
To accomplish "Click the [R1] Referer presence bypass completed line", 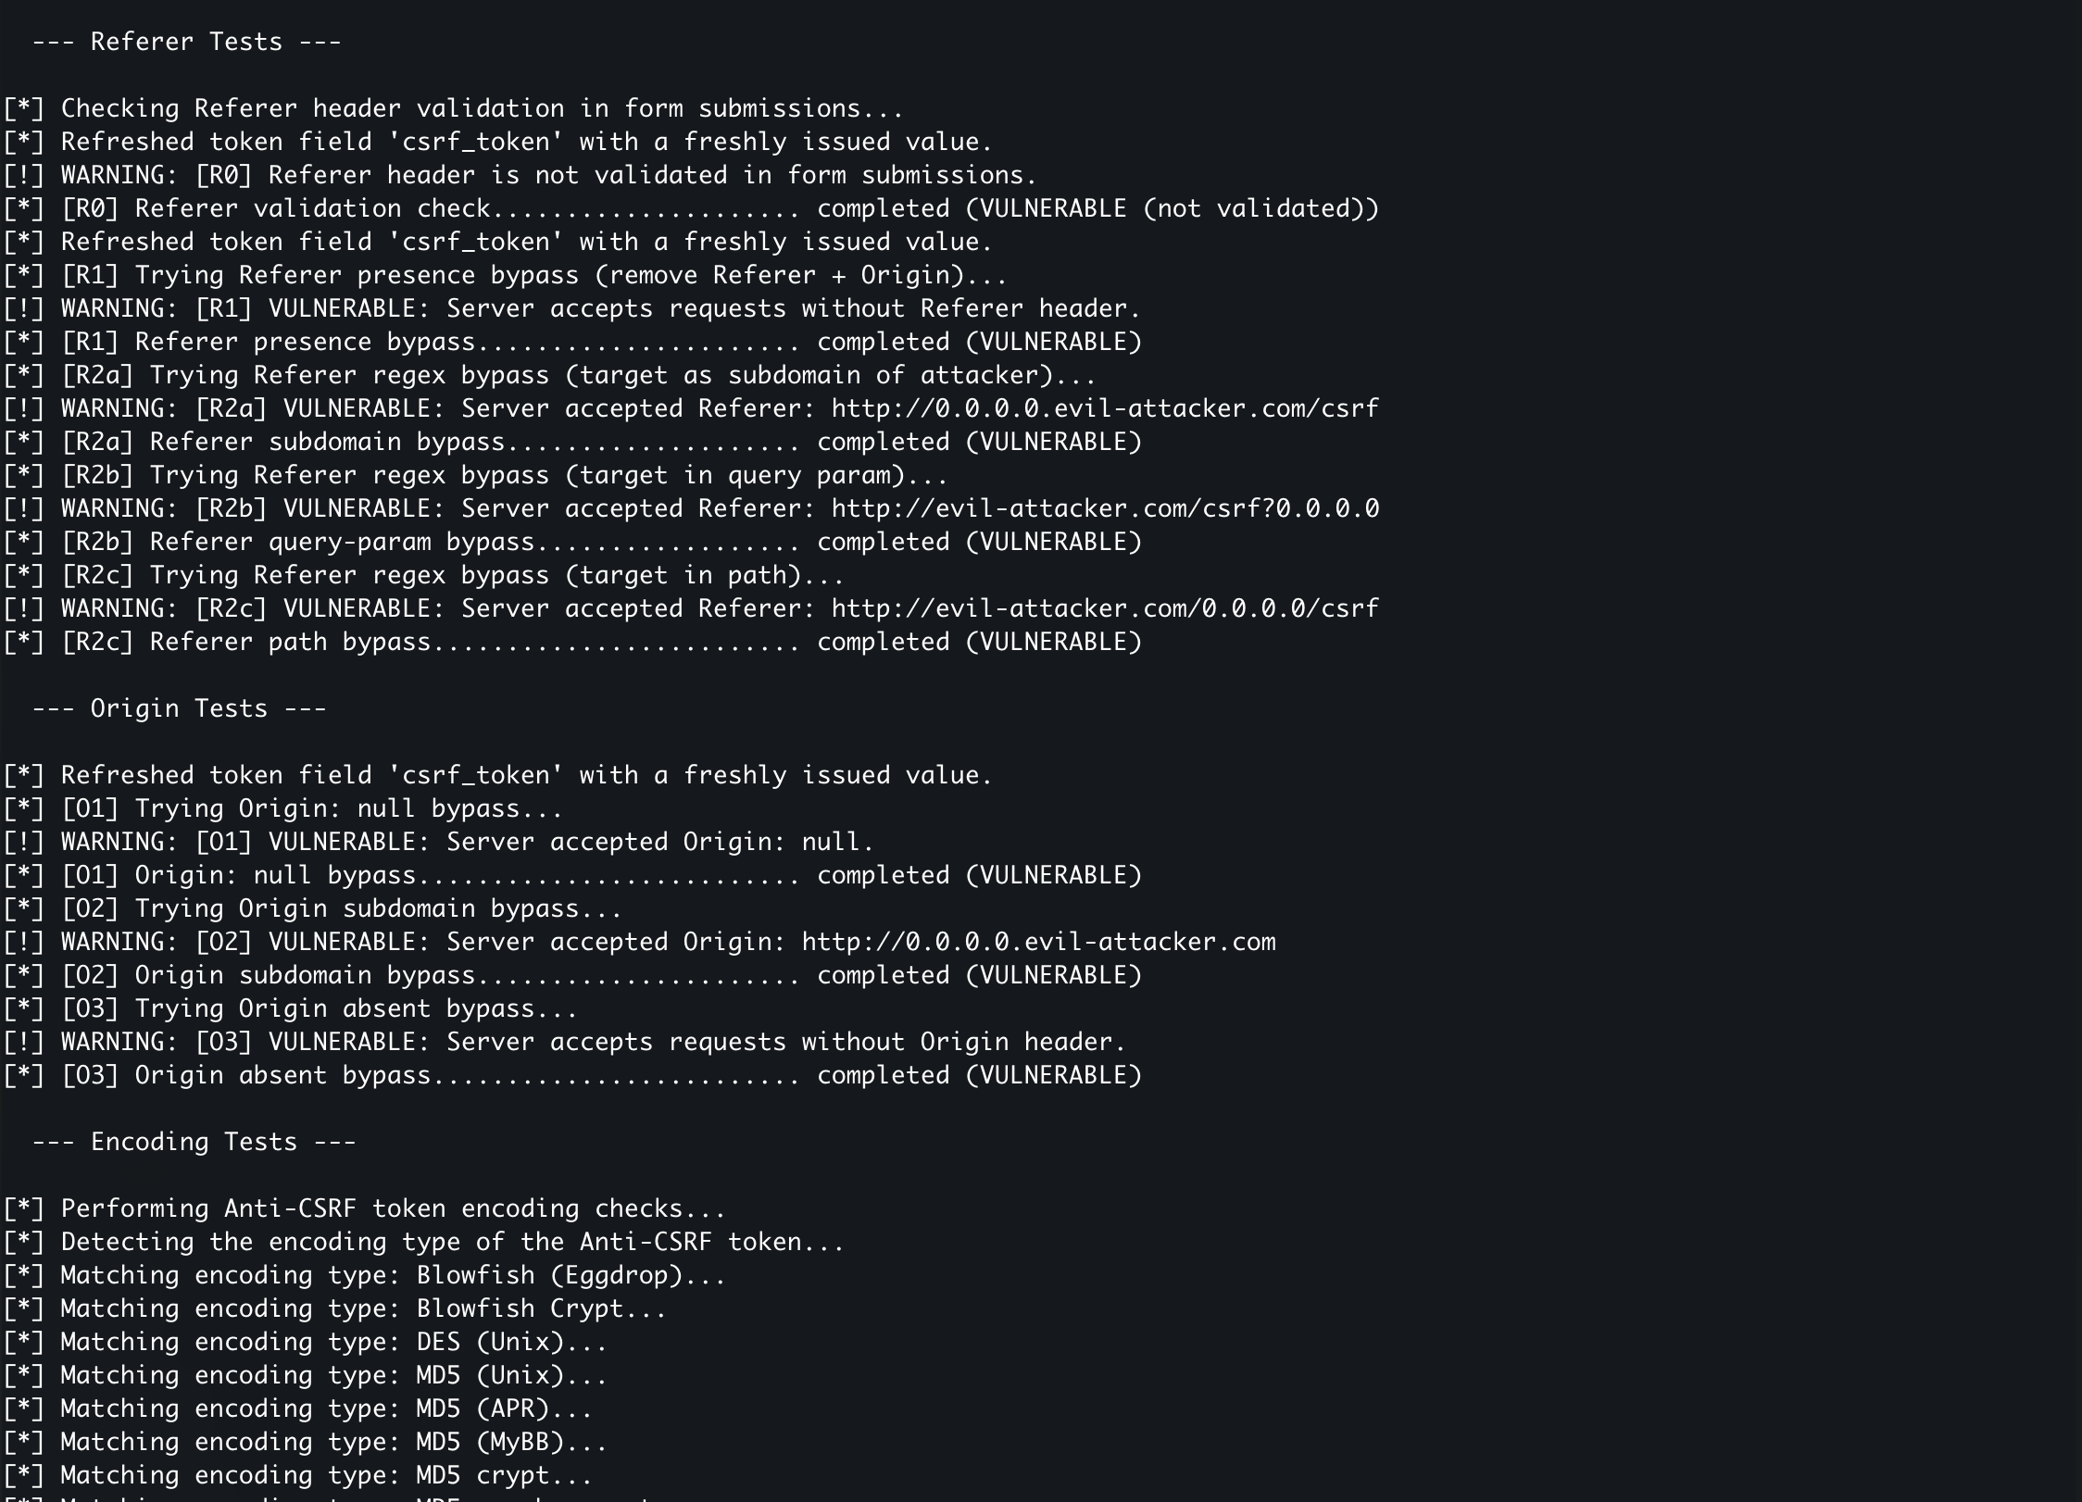I will pyautogui.click(x=572, y=342).
